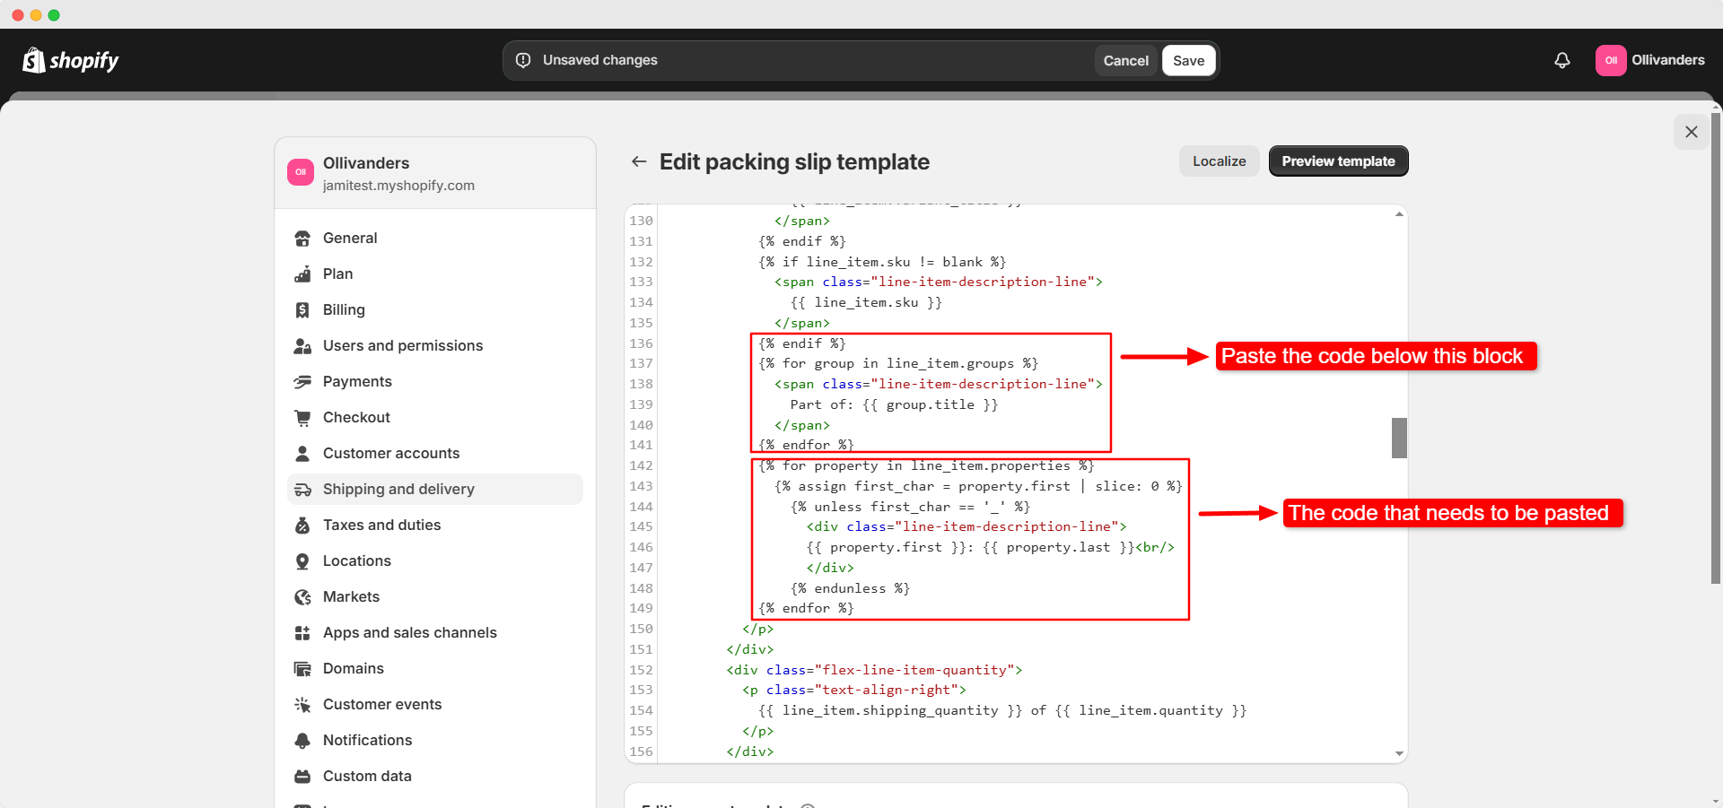This screenshot has height=808, width=1723.
Task: Open Custom data settings
Action: coord(435,777)
